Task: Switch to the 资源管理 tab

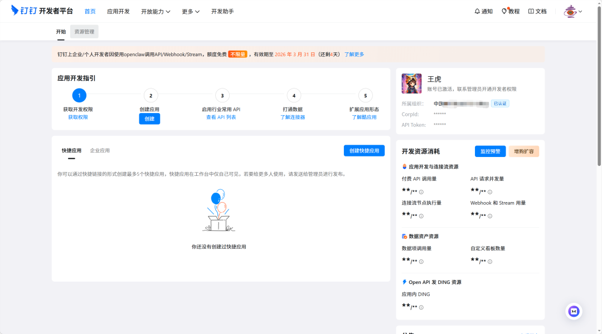Action: pyautogui.click(x=84, y=31)
